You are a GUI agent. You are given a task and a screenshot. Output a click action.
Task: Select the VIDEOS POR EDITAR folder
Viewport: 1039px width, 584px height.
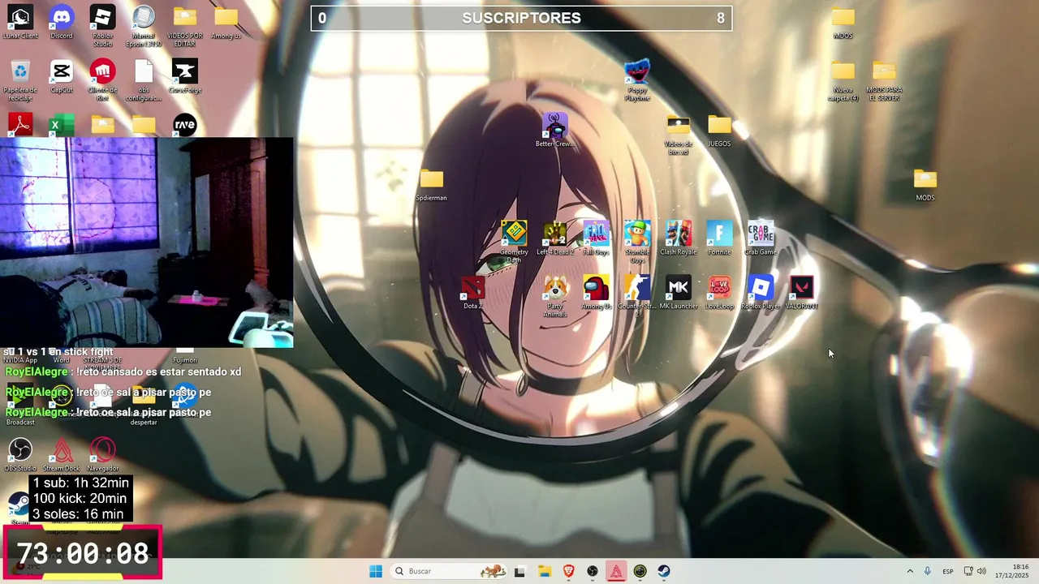coord(185,24)
